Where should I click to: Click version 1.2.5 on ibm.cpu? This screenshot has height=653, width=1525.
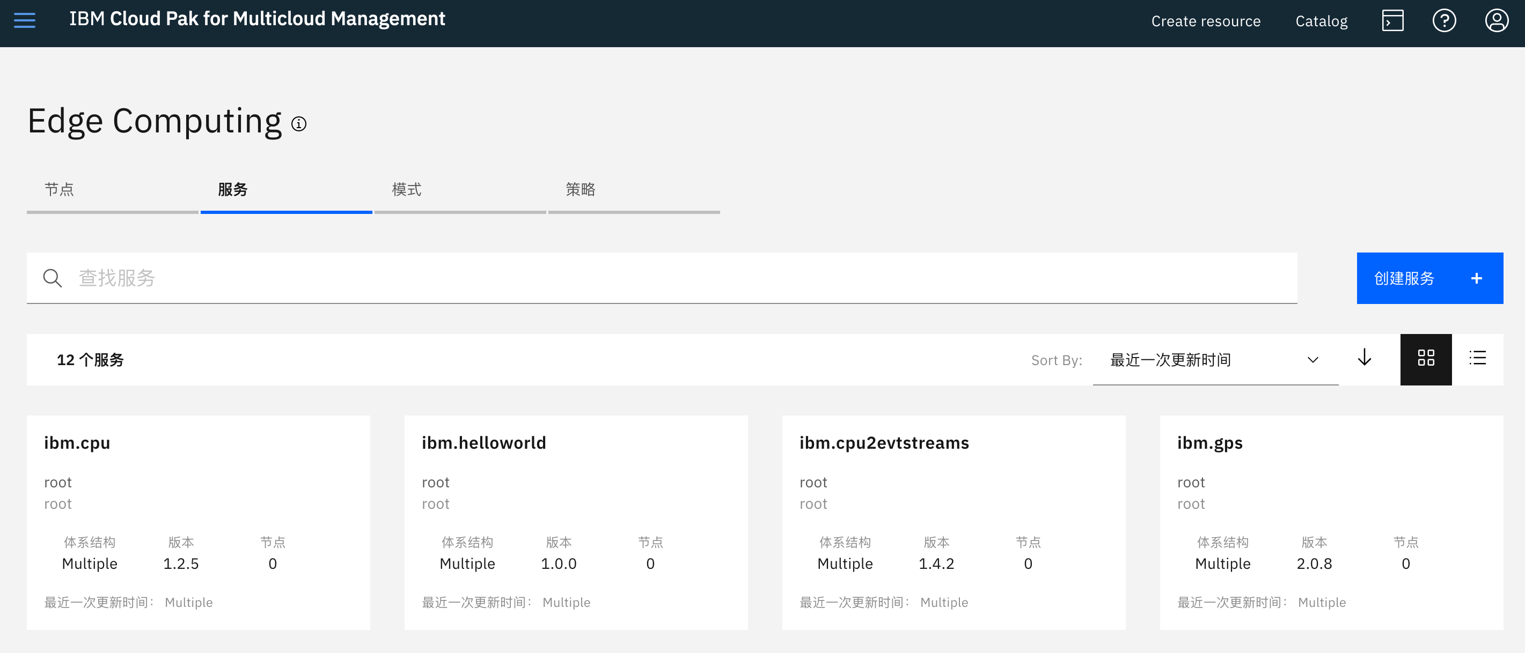point(180,563)
